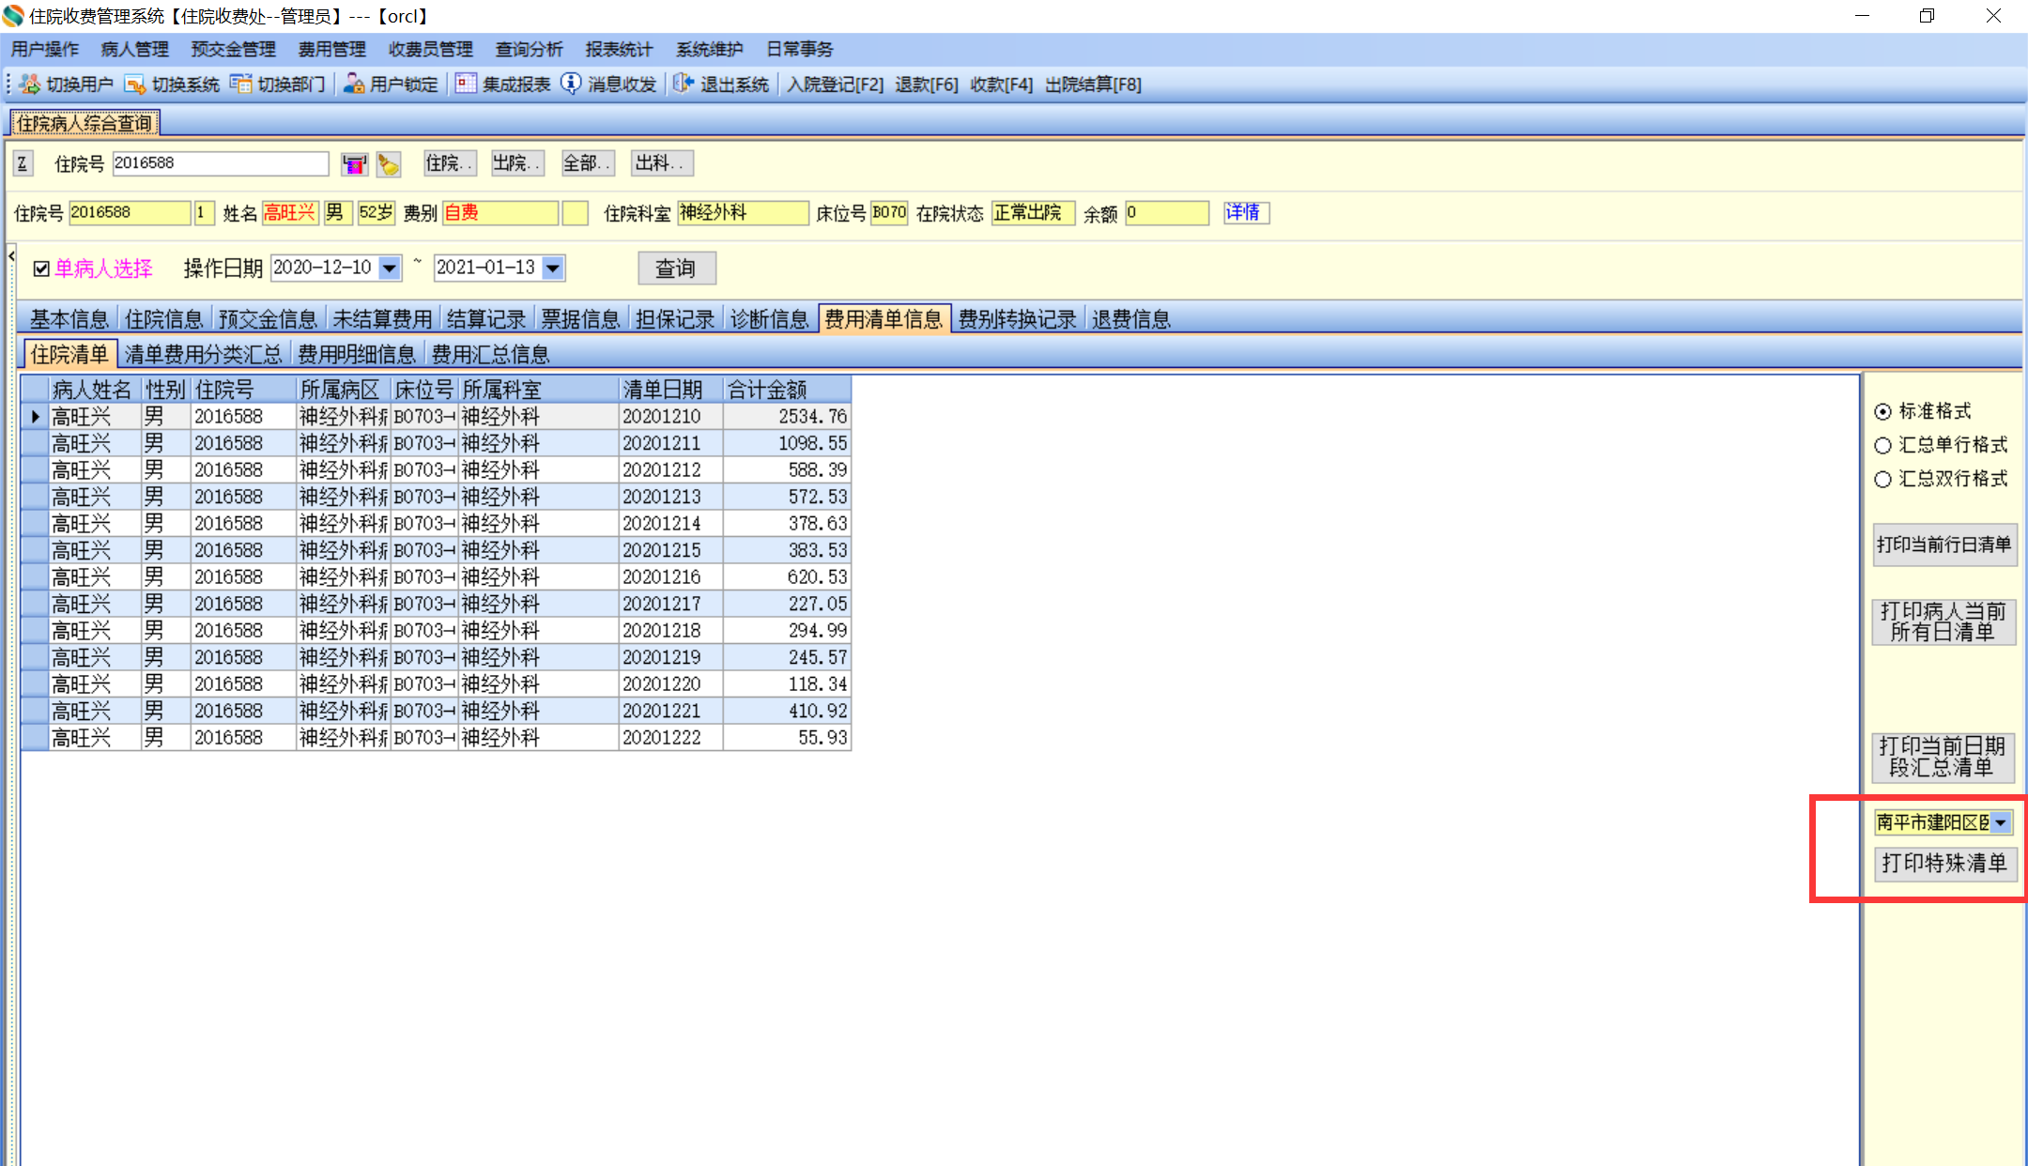Click the 切换系统 switch-system icon
2028x1166 pixels.
[x=135, y=84]
